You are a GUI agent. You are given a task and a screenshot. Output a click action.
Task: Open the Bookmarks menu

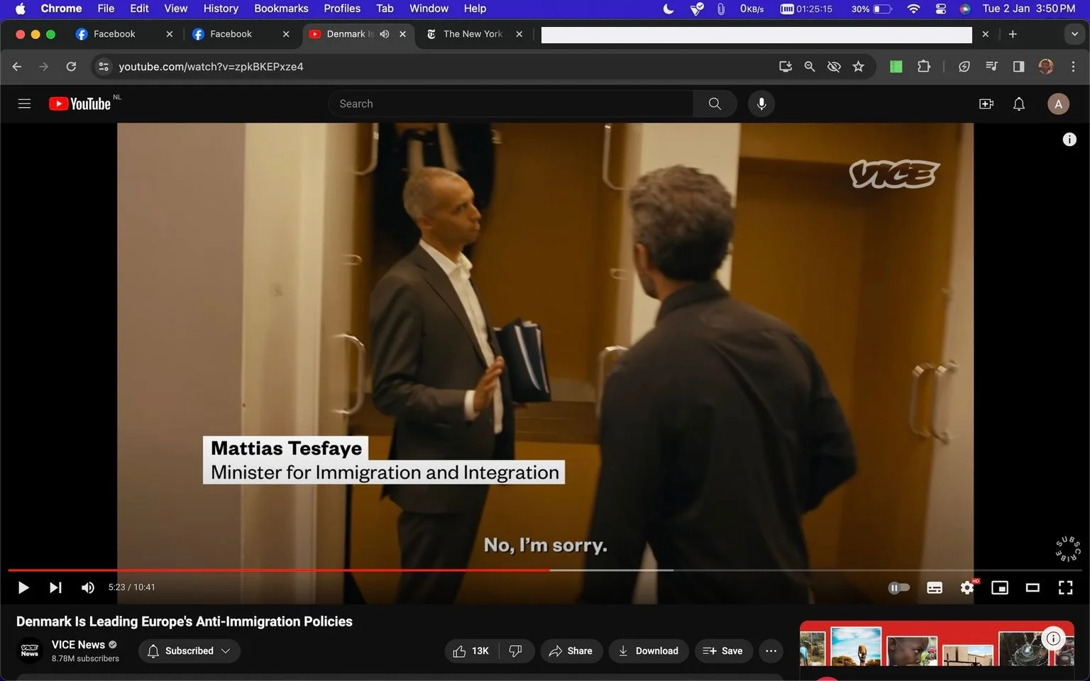[x=281, y=9]
